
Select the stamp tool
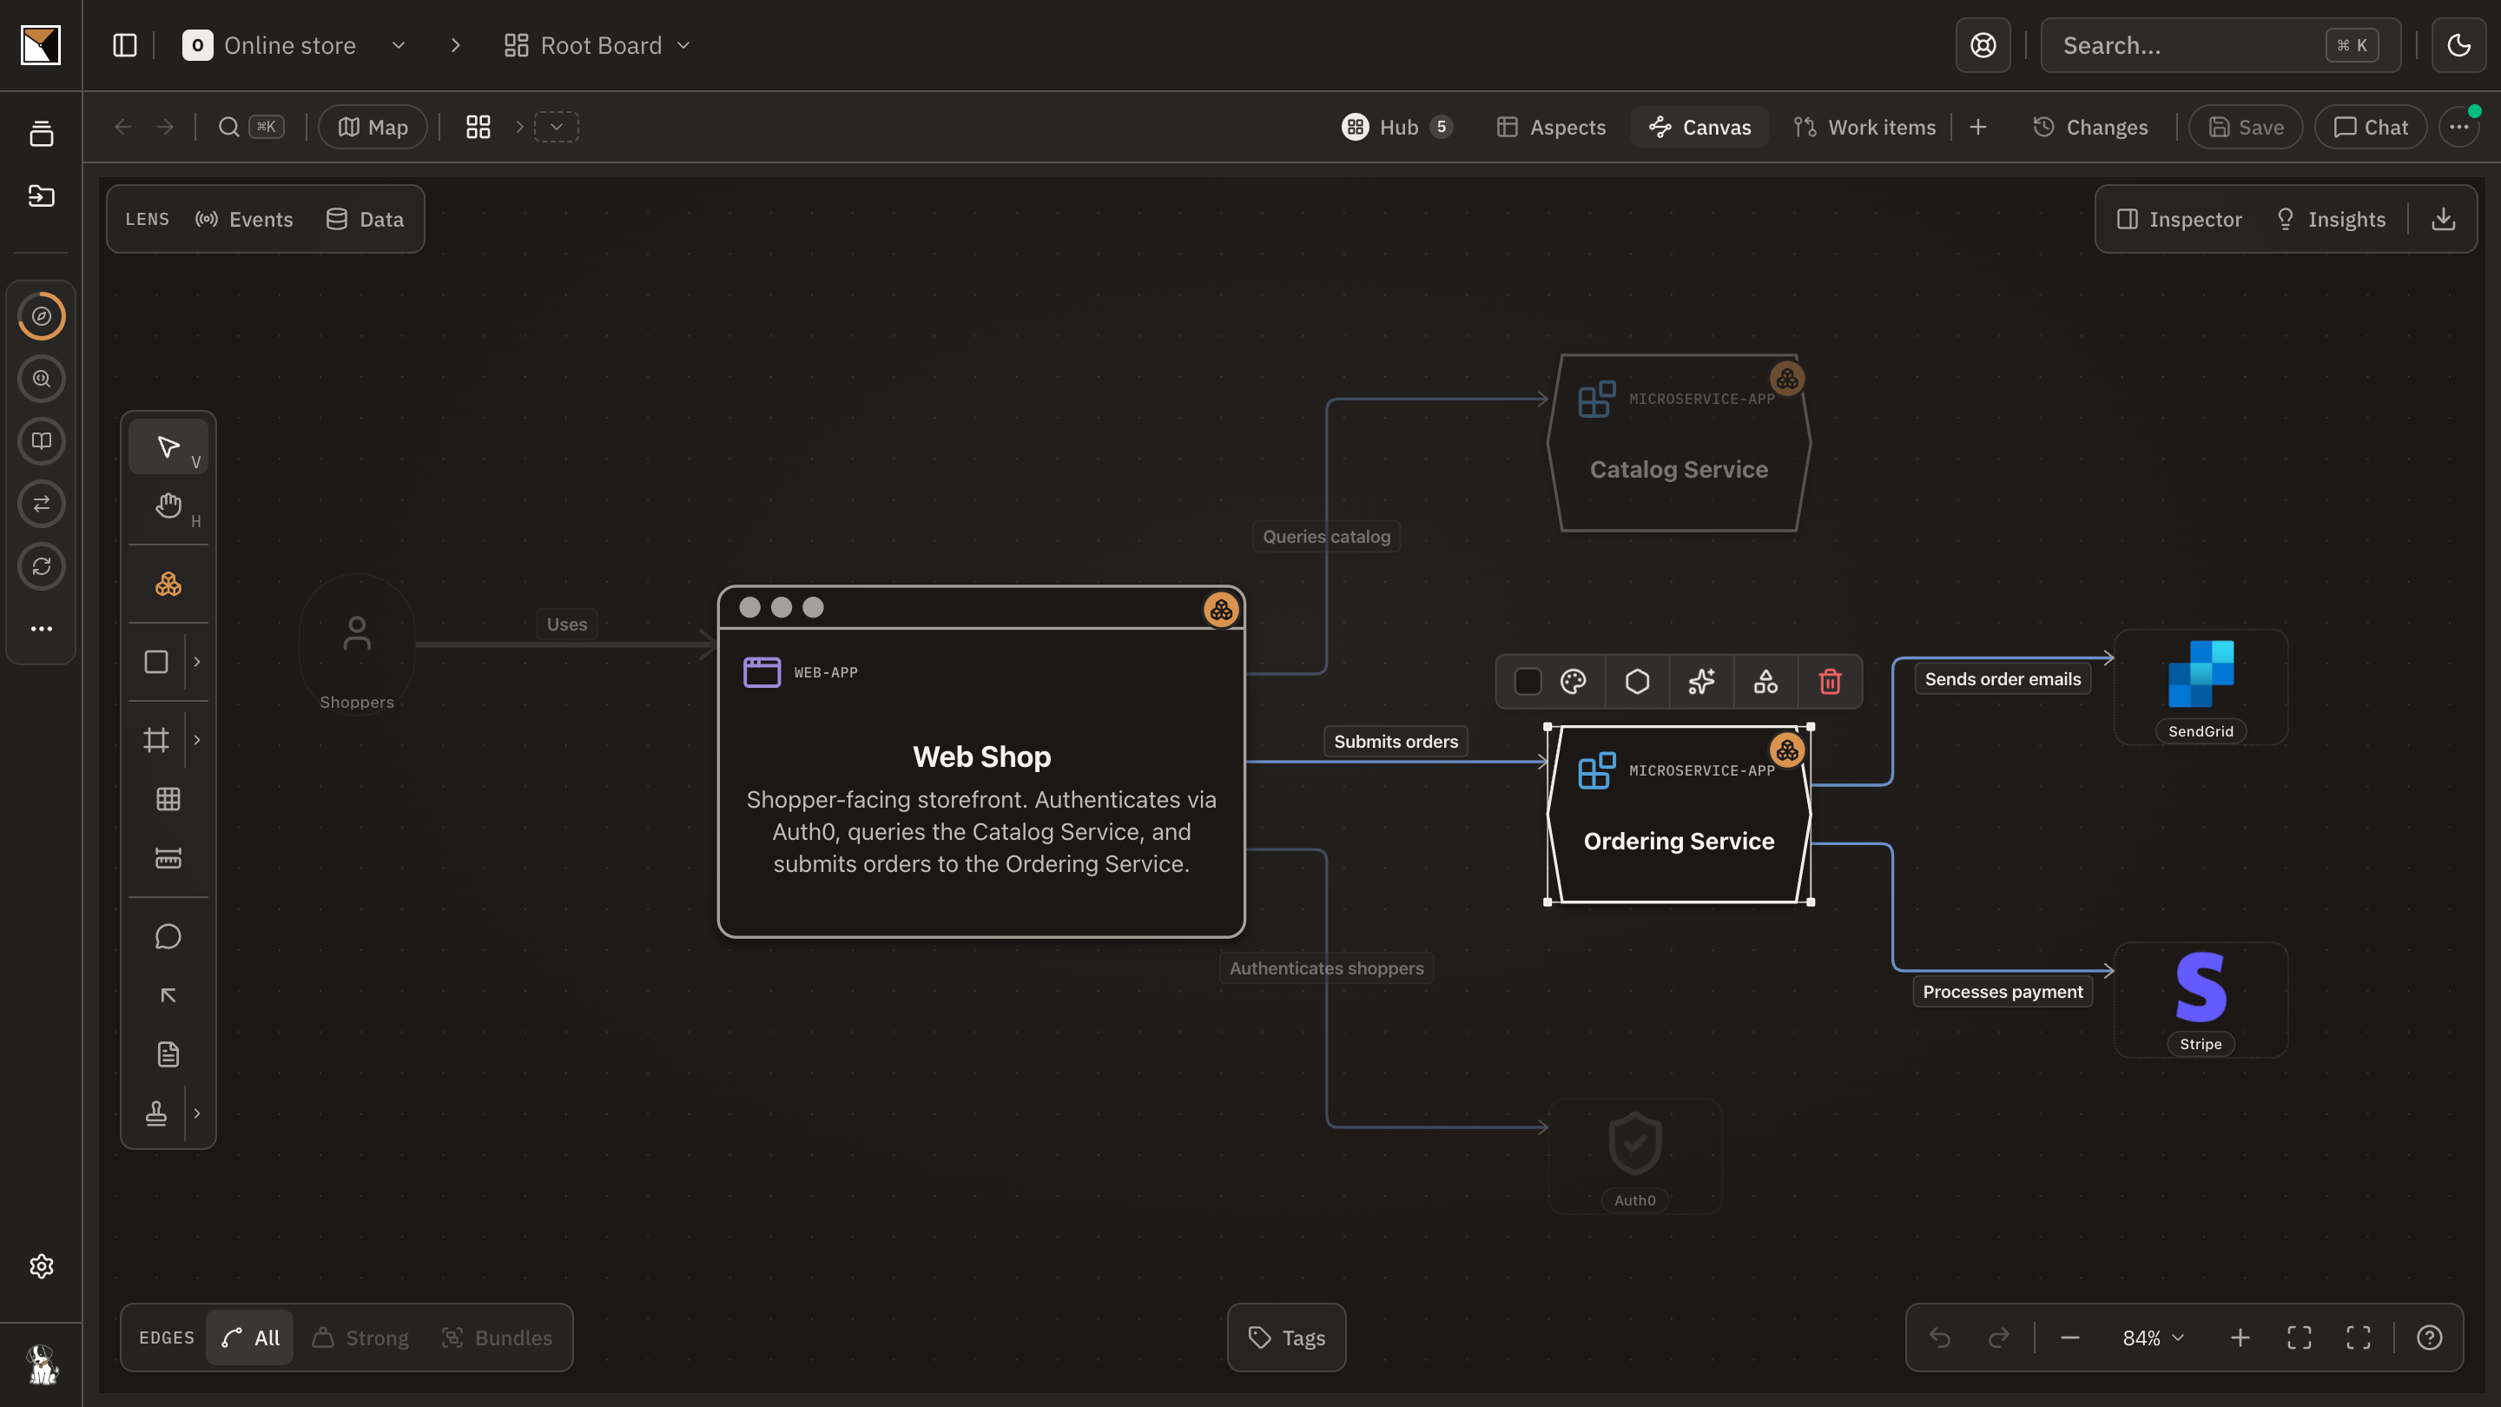click(x=156, y=1113)
